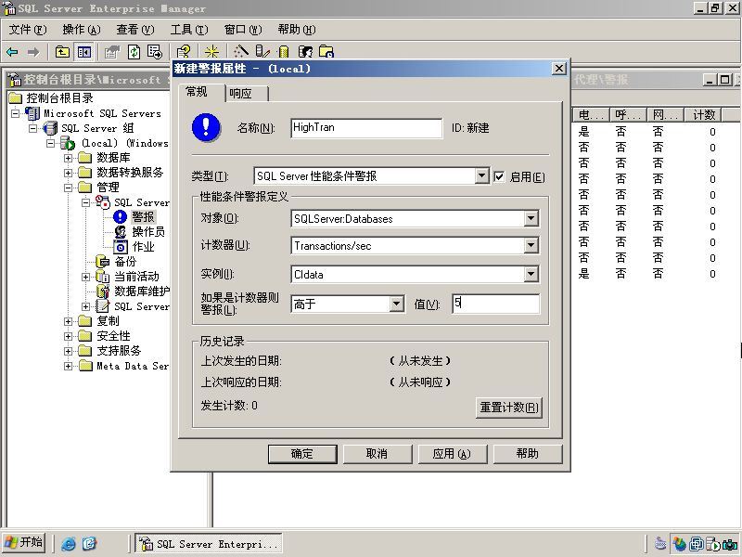Expand the 复制 replication node
The width and height of the screenshot is (742, 557).
[68, 321]
